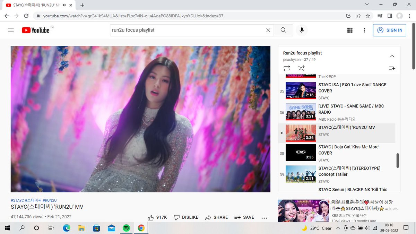Toggle shuffle playlist
Screen dimensions: 416x234
point(301,68)
